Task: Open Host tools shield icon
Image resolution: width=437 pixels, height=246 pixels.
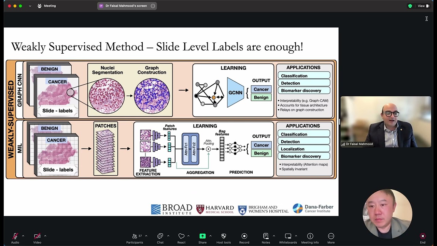Action: (x=224, y=236)
